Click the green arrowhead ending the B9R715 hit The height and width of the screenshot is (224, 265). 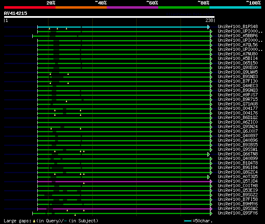211,100
